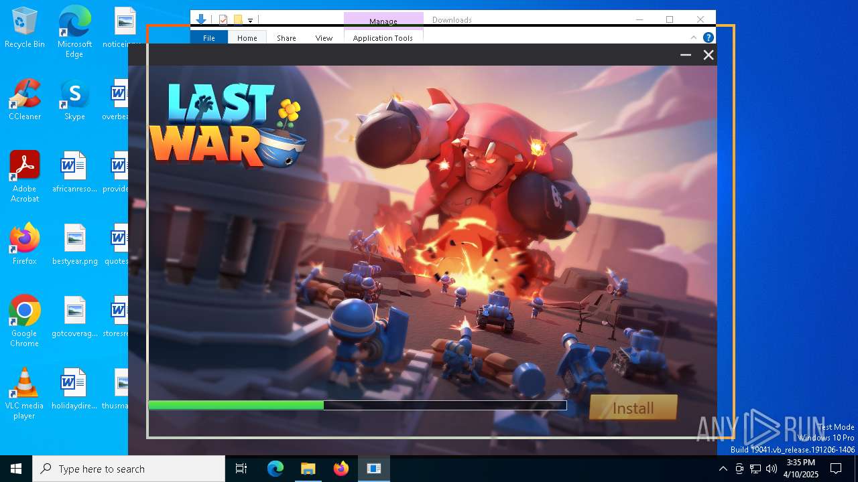This screenshot has height=482, width=858.
Task: Launch Edge from the taskbar
Action: tap(275, 469)
